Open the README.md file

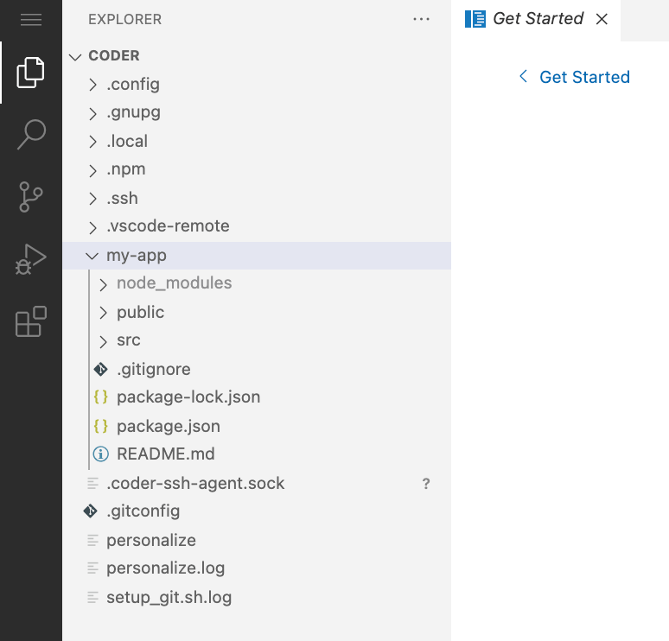[257, 454]
